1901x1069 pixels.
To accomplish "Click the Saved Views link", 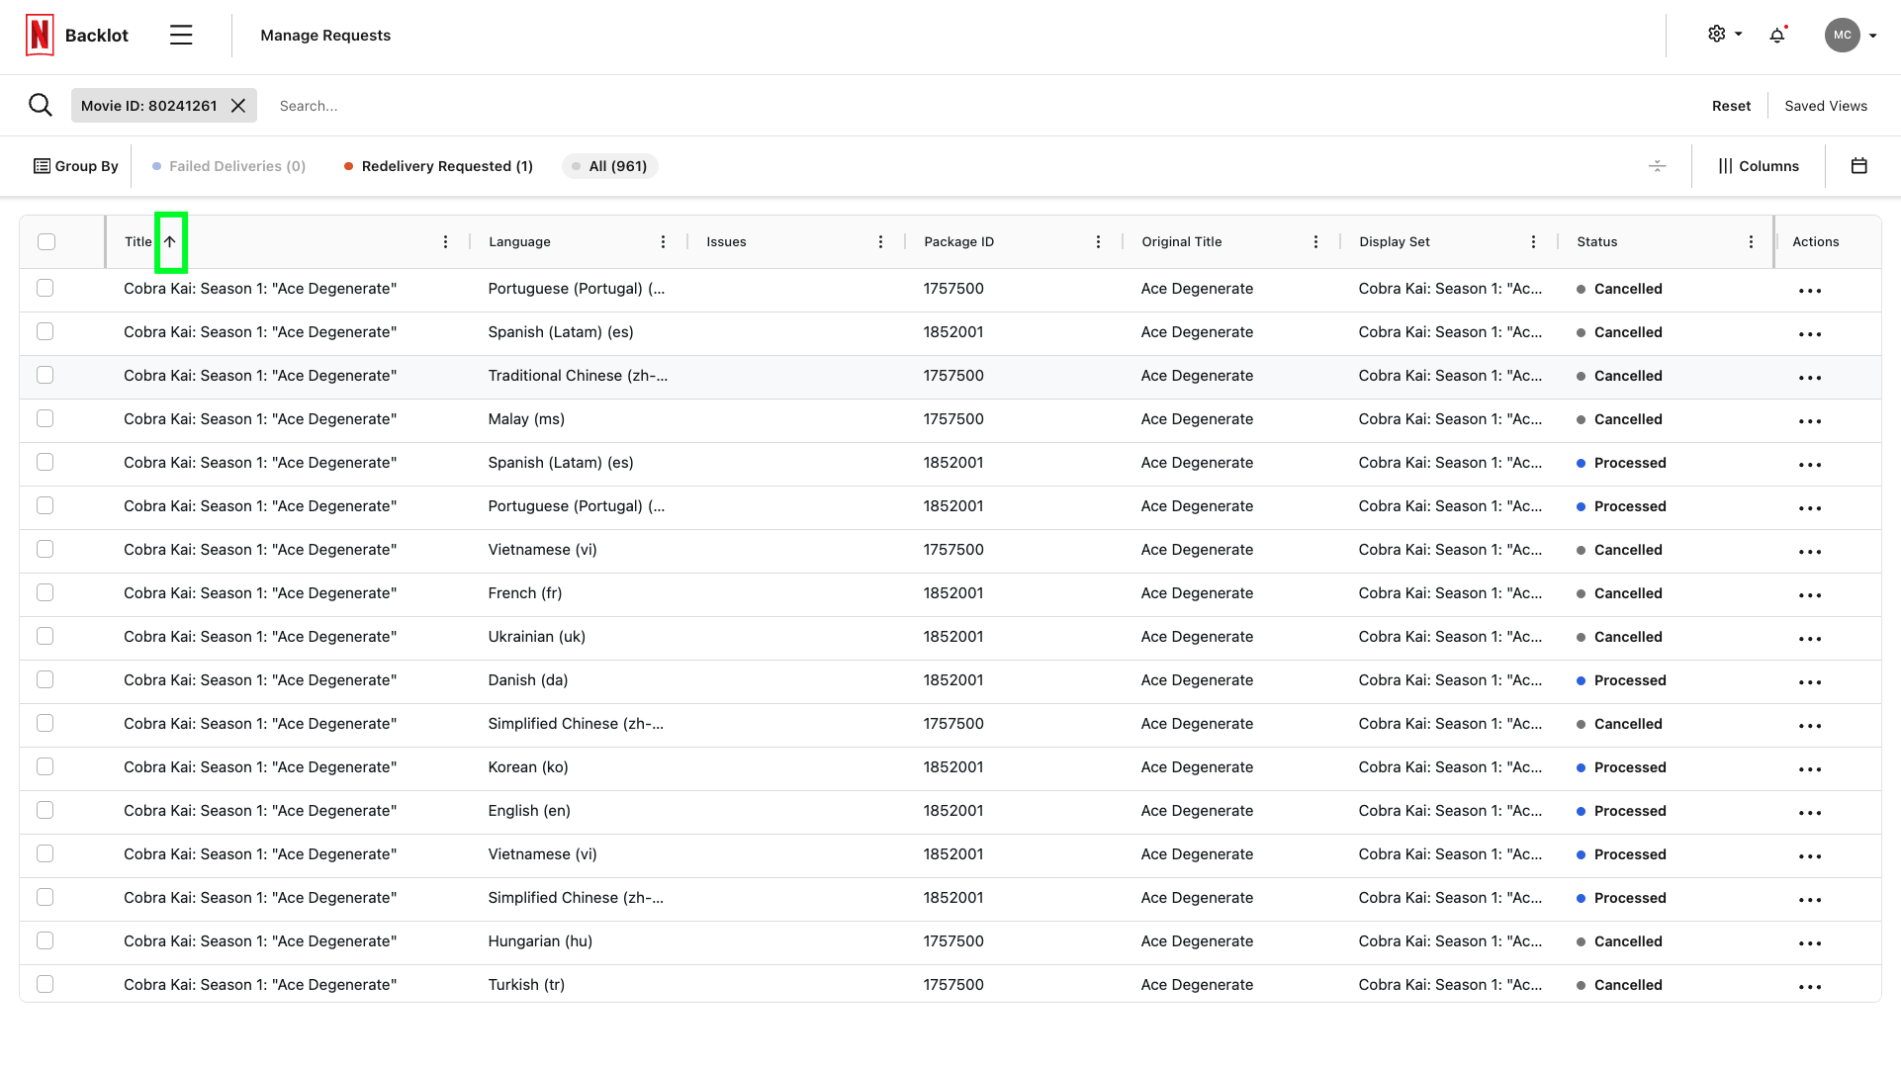I will click(x=1825, y=105).
